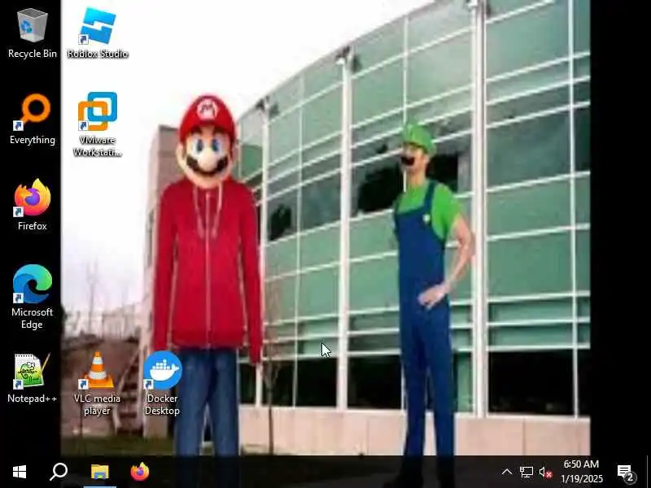Select the Docker Desktop shortcut
The image size is (651, 488).
(162, 383)
